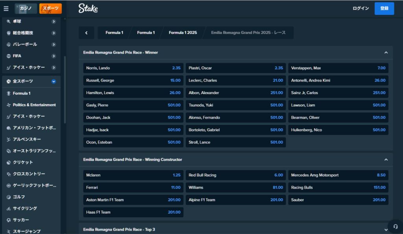Click the 総合格闘技 sidebar icon

point(9,33)
